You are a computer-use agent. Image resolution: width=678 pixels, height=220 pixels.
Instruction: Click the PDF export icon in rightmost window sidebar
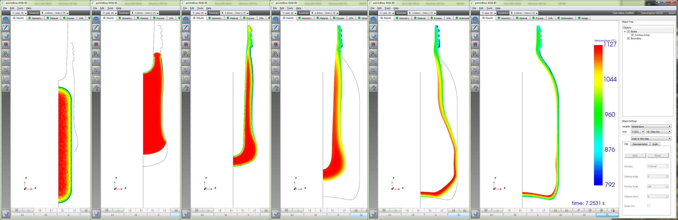[475, 44]
